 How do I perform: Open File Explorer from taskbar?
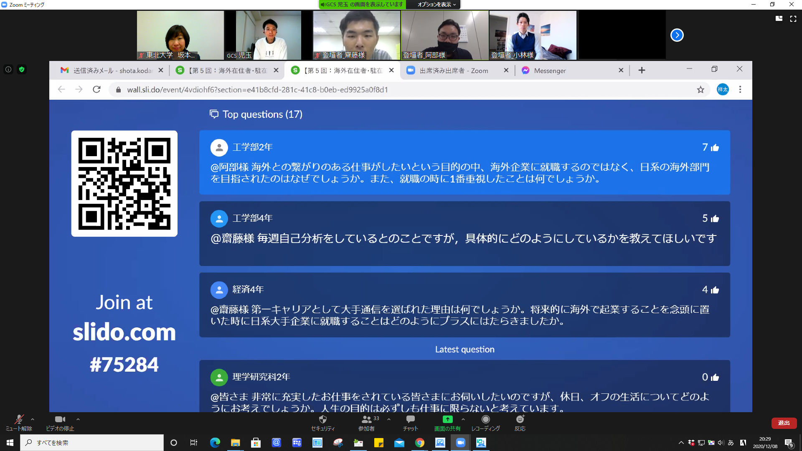[235, 443]
